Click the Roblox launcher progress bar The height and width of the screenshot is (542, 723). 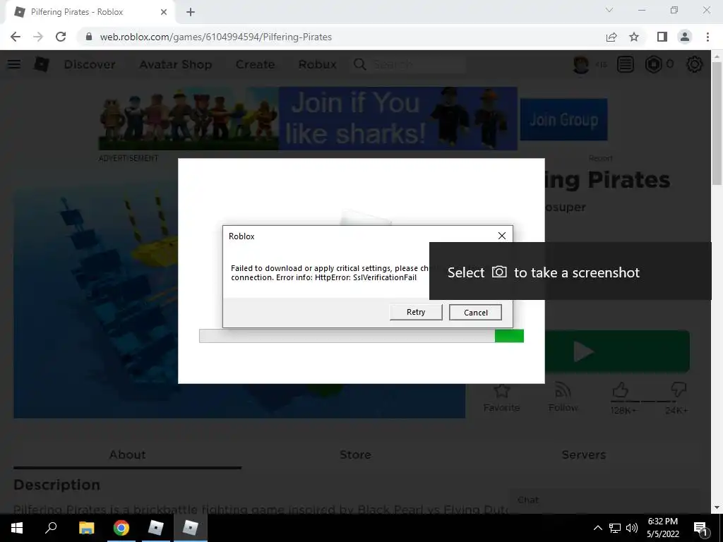[361, 335]
